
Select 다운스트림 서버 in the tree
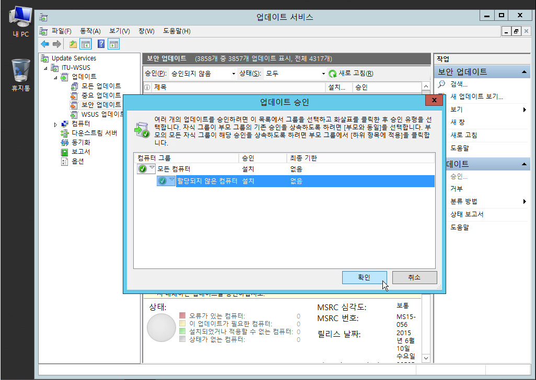[x=94, y=133]
